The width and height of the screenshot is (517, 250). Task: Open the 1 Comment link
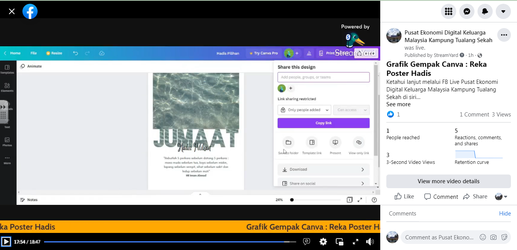click(474, 115)
